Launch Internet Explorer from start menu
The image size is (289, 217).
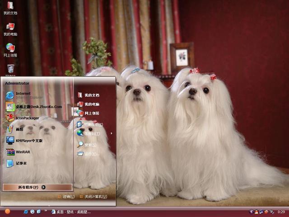click(x=24, y=95)
